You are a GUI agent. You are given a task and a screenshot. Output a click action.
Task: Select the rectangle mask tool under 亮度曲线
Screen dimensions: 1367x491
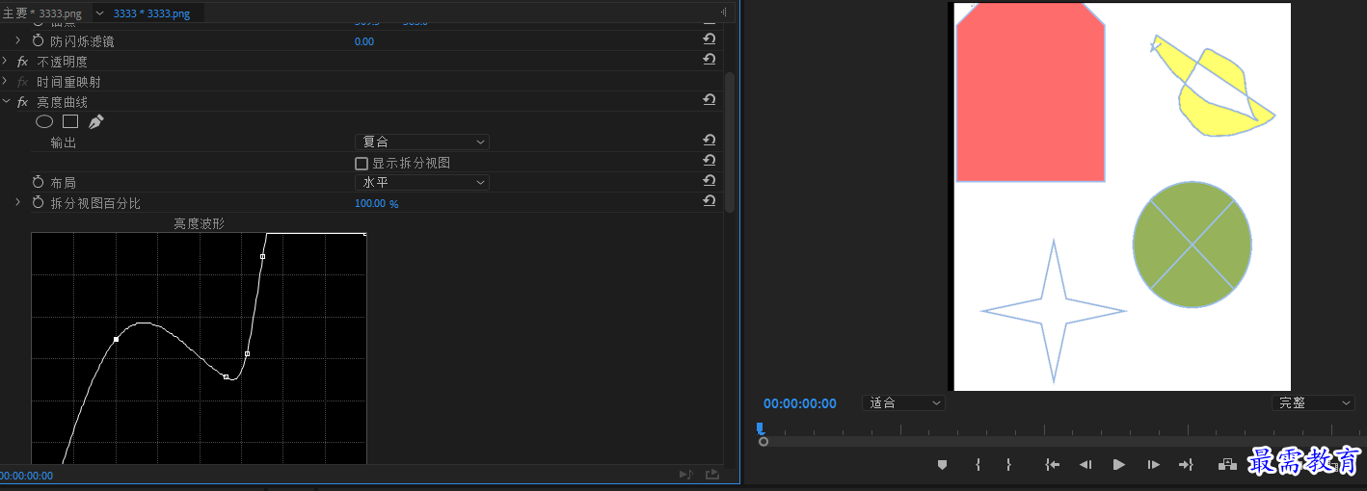[x=70, y=121]
